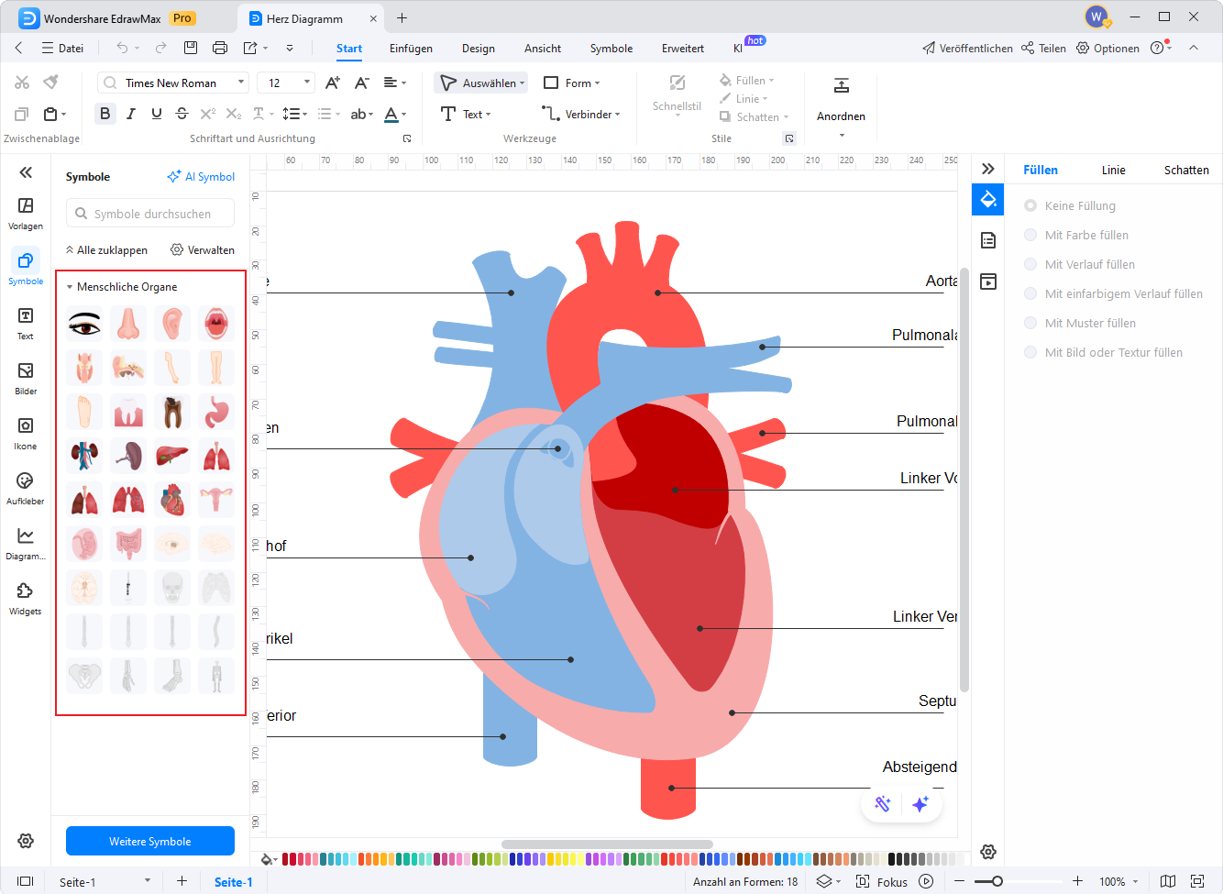The image size is (1223, 894).
Task: Open the Datei menu
Action: (71, 49)
